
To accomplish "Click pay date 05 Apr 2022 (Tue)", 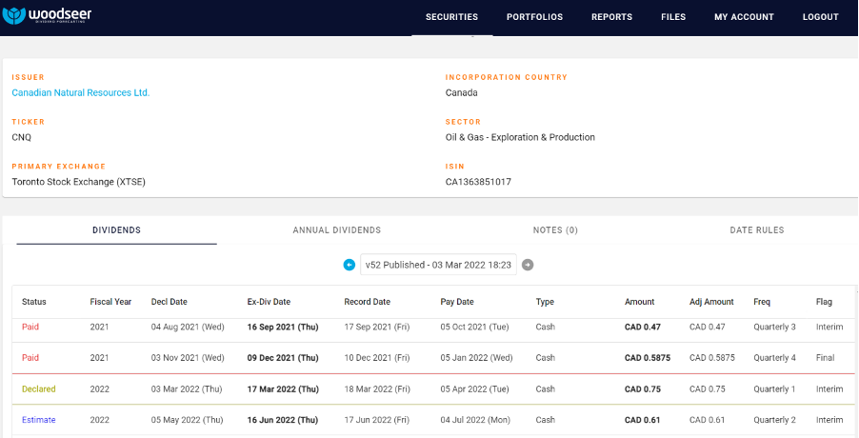I will (x=474, y=389).
